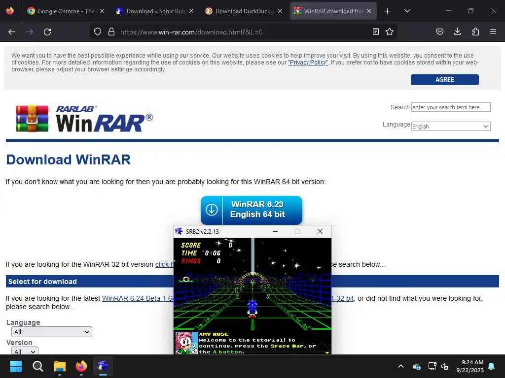The width and height of the screenshot is (505, 378).
Task: Open the WinRAR 6.24 Beta 1 link
Action: pyautogui.click(x=138, y=298)
